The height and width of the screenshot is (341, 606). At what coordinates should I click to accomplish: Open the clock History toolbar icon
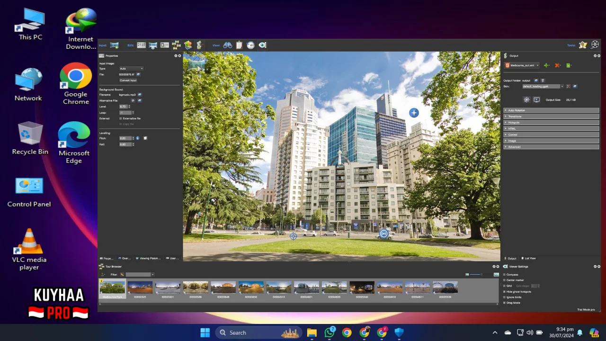click(250, 45)
